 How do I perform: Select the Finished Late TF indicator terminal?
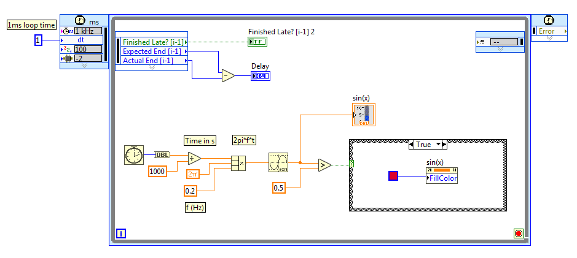(x=257, y=42)
